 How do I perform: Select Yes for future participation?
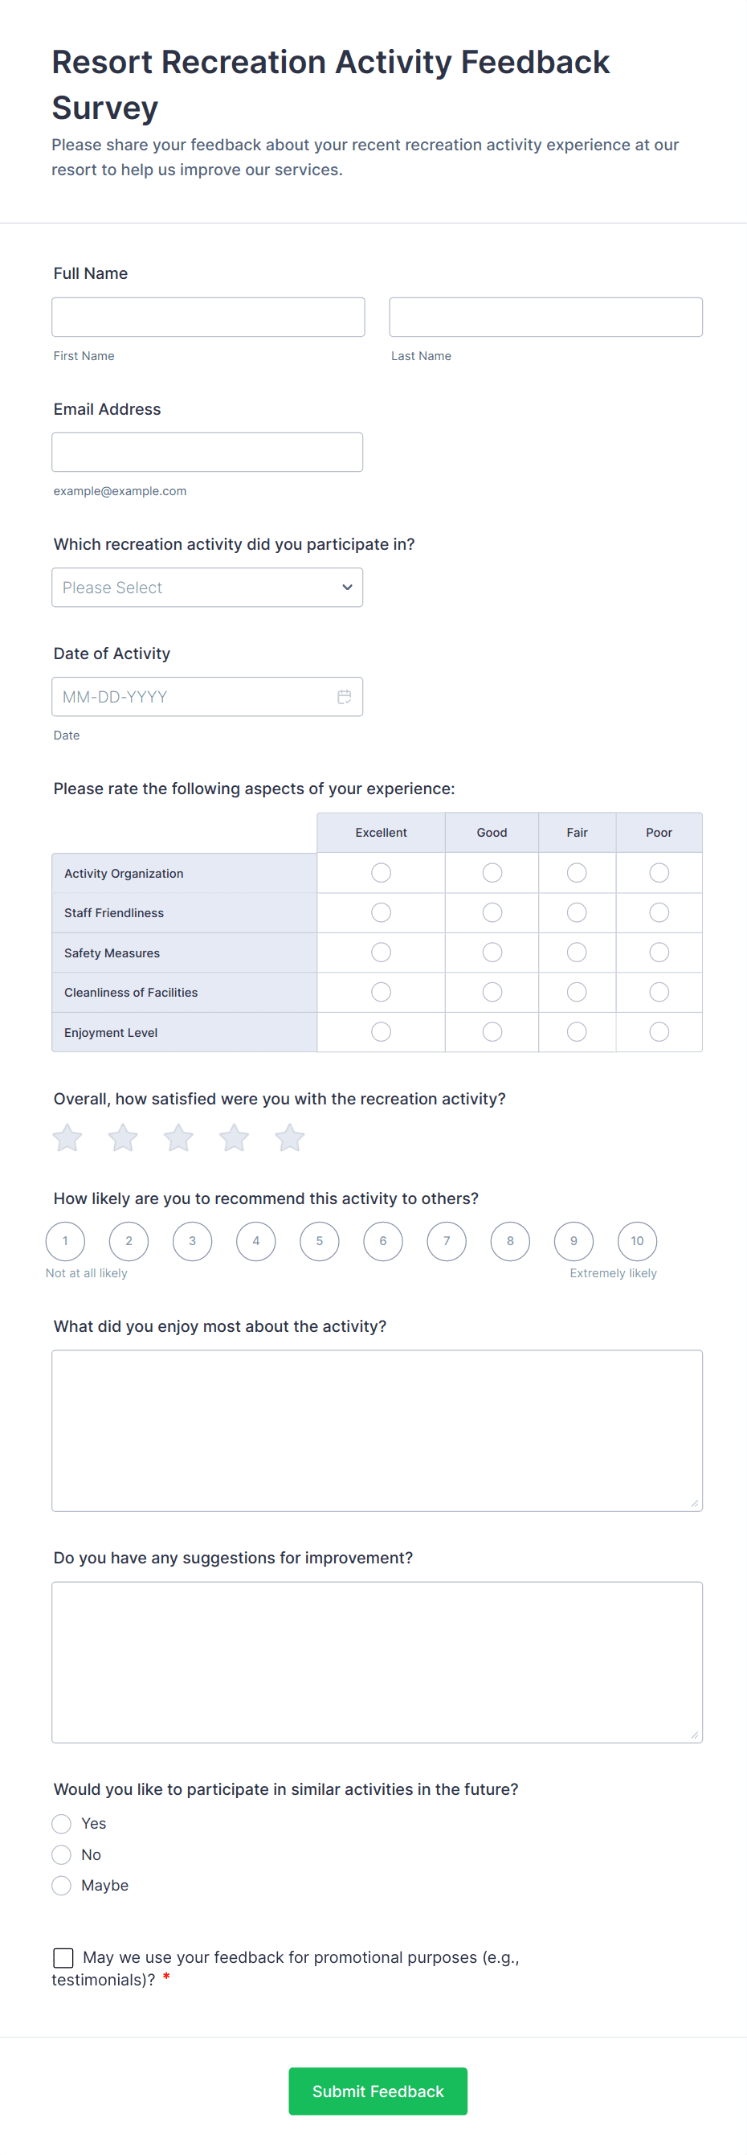tap(62, 1823)
